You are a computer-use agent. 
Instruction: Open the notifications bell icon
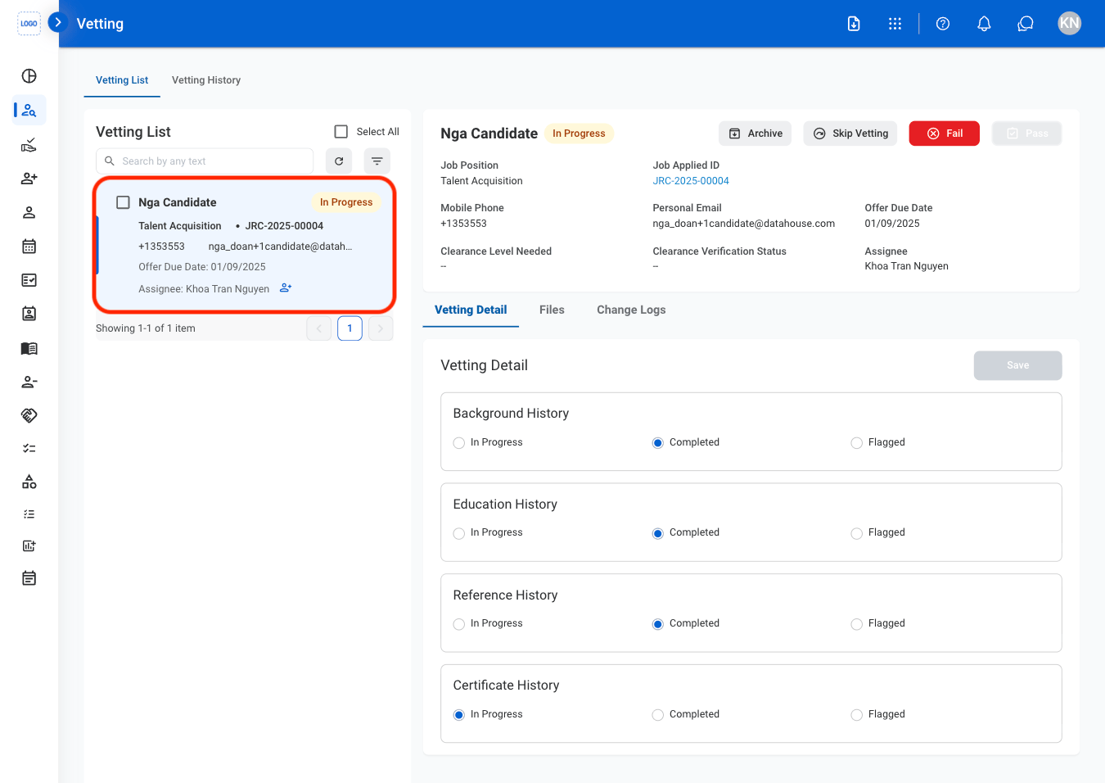pyautogui.click(x=984, y=24)
